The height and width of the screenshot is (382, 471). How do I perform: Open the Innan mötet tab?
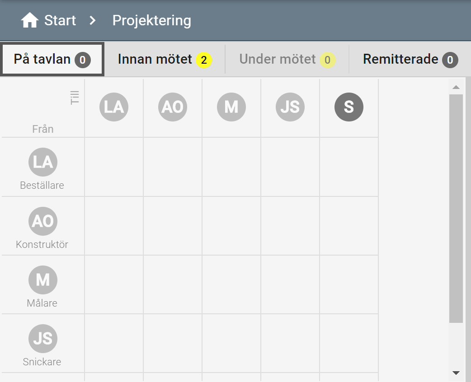click(165, 59)
